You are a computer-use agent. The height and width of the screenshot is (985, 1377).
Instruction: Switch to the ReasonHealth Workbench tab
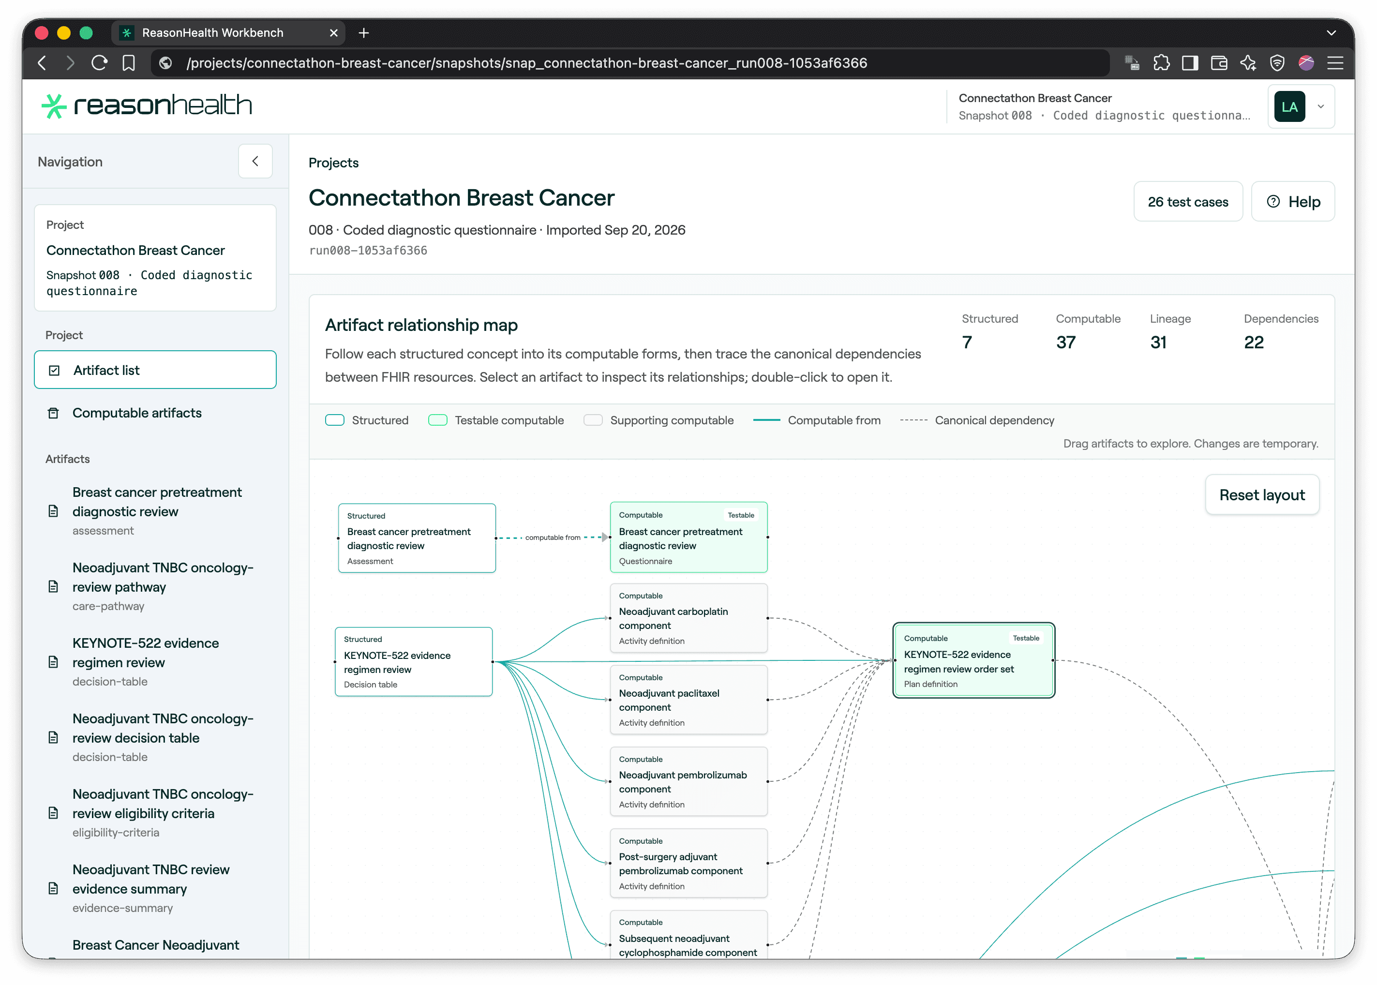pyautogui.click(x=227, y=33)
